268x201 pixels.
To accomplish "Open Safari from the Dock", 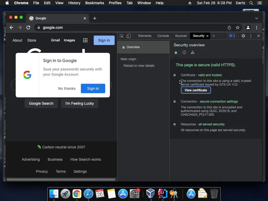I will (88, 194).
